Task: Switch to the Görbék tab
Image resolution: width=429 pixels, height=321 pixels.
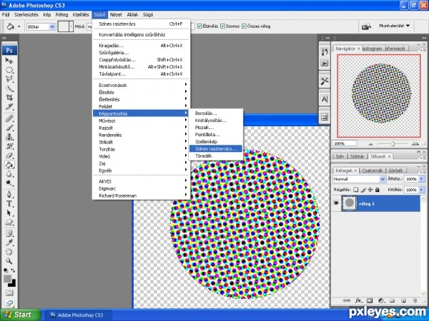Action: click(x=395, y=170)
